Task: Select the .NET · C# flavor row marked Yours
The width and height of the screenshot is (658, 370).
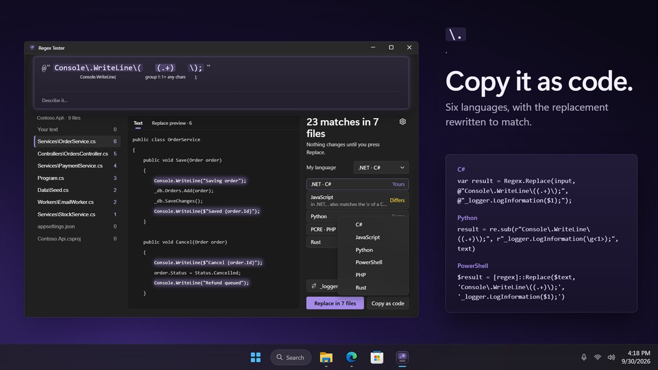Action: pyautogui.click(x=357, y=184)
